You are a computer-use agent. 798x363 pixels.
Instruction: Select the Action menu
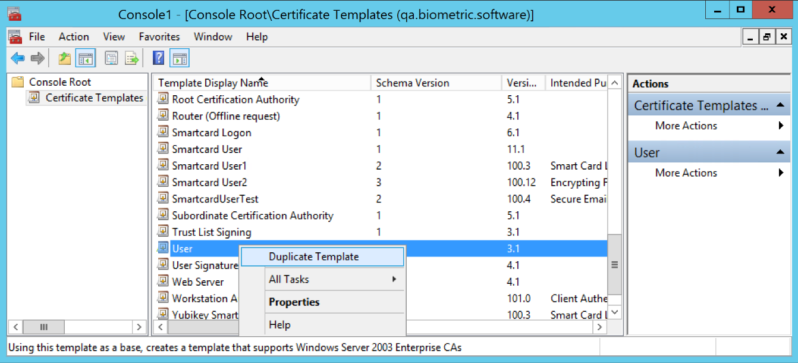click(73, 36)
